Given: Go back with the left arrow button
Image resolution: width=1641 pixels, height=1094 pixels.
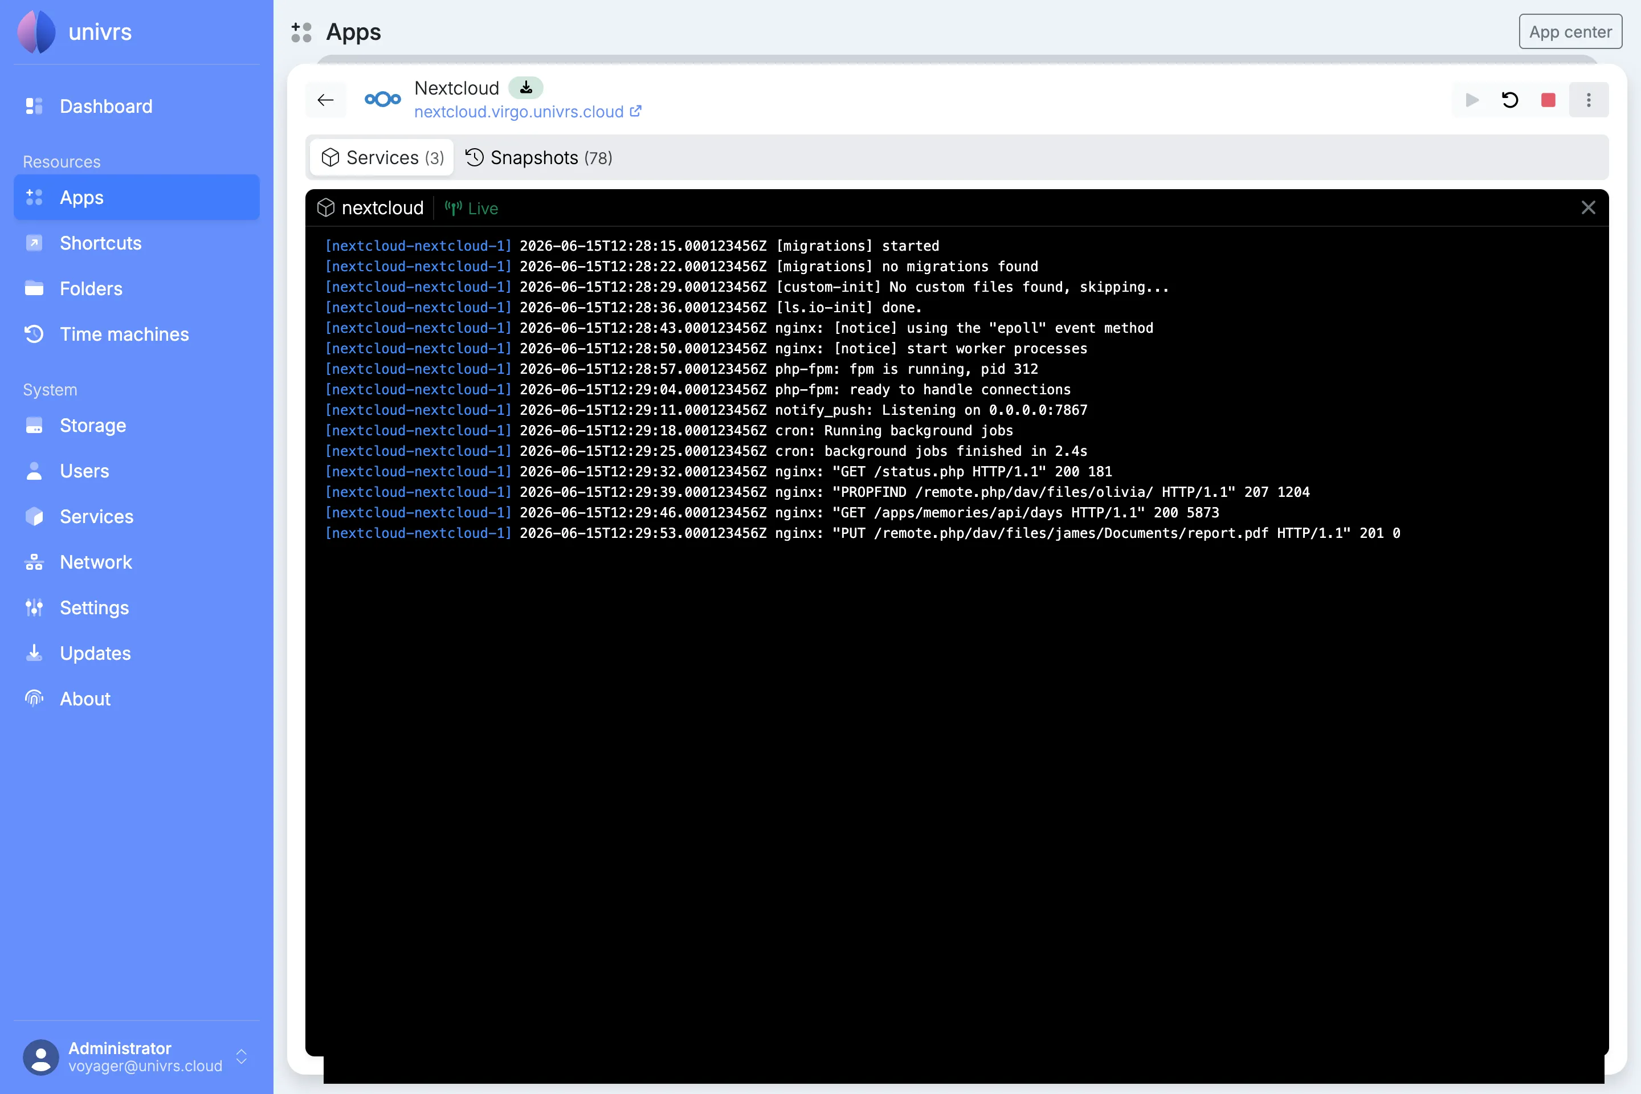Looking at the screenshot, I should coord(325,100).
